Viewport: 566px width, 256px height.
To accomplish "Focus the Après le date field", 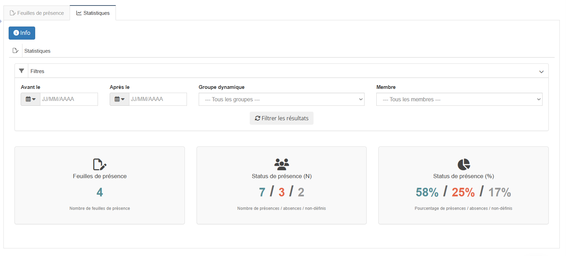I will (x=158, y=99).
